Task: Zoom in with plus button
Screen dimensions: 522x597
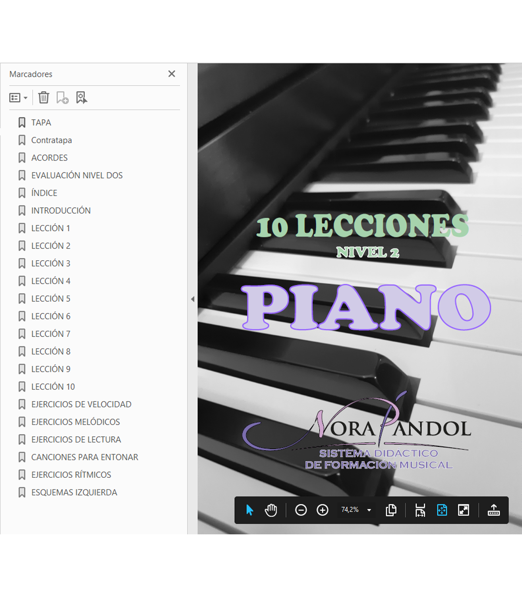Action: pos(322,510)
